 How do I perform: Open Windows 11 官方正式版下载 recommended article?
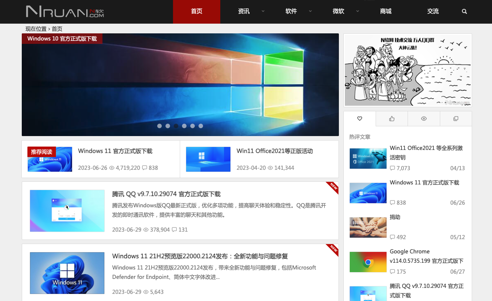(115, 151)
